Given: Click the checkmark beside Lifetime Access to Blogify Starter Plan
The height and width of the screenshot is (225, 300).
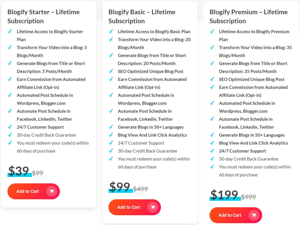Looking at the screenshot, I should 10,32.
